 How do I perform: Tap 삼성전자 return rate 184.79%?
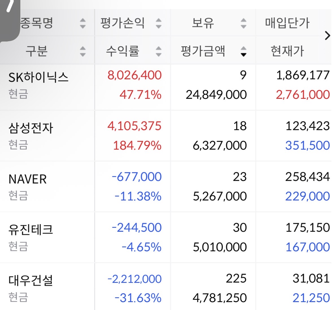pos(137,145)
